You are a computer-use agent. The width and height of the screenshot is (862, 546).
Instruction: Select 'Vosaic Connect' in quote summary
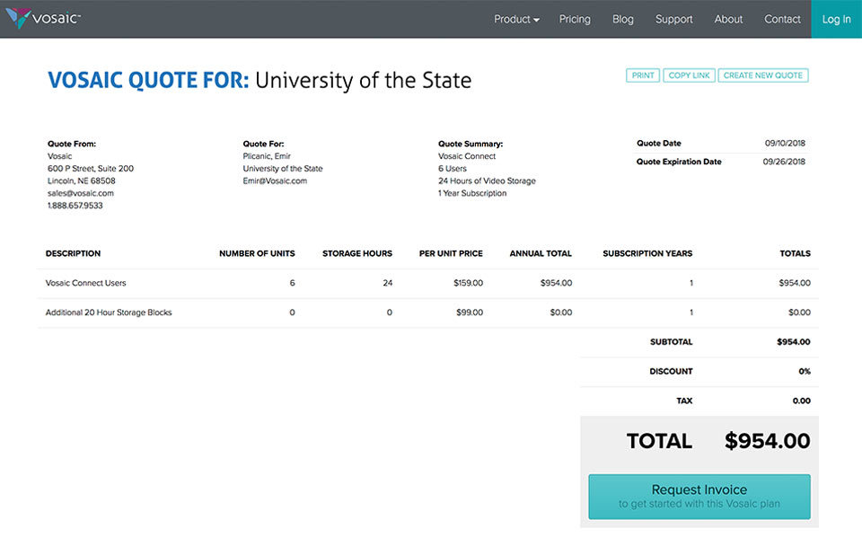pos(467,156)
